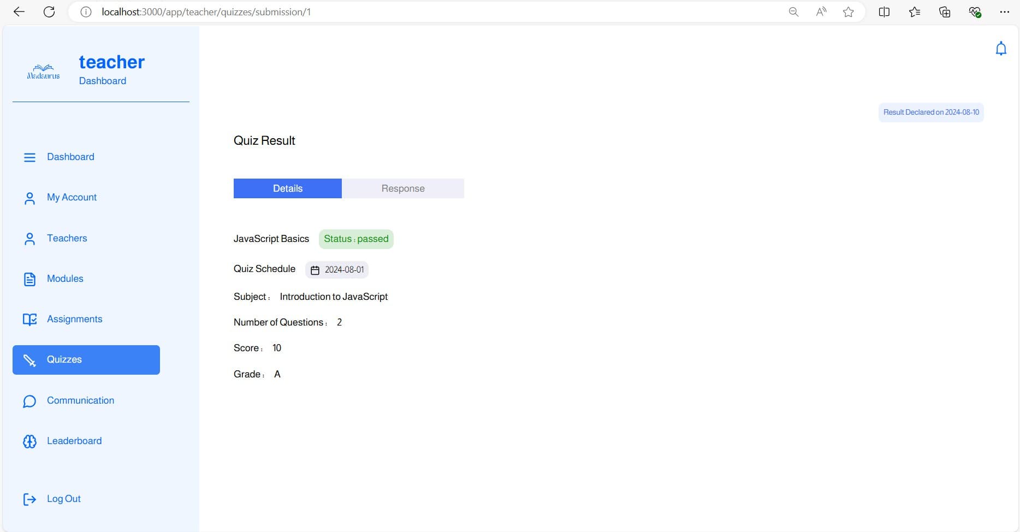Click the Teachers person icon
Image resolution: width=1020 pixels, height=532 pixels.
tap(29, 239)
